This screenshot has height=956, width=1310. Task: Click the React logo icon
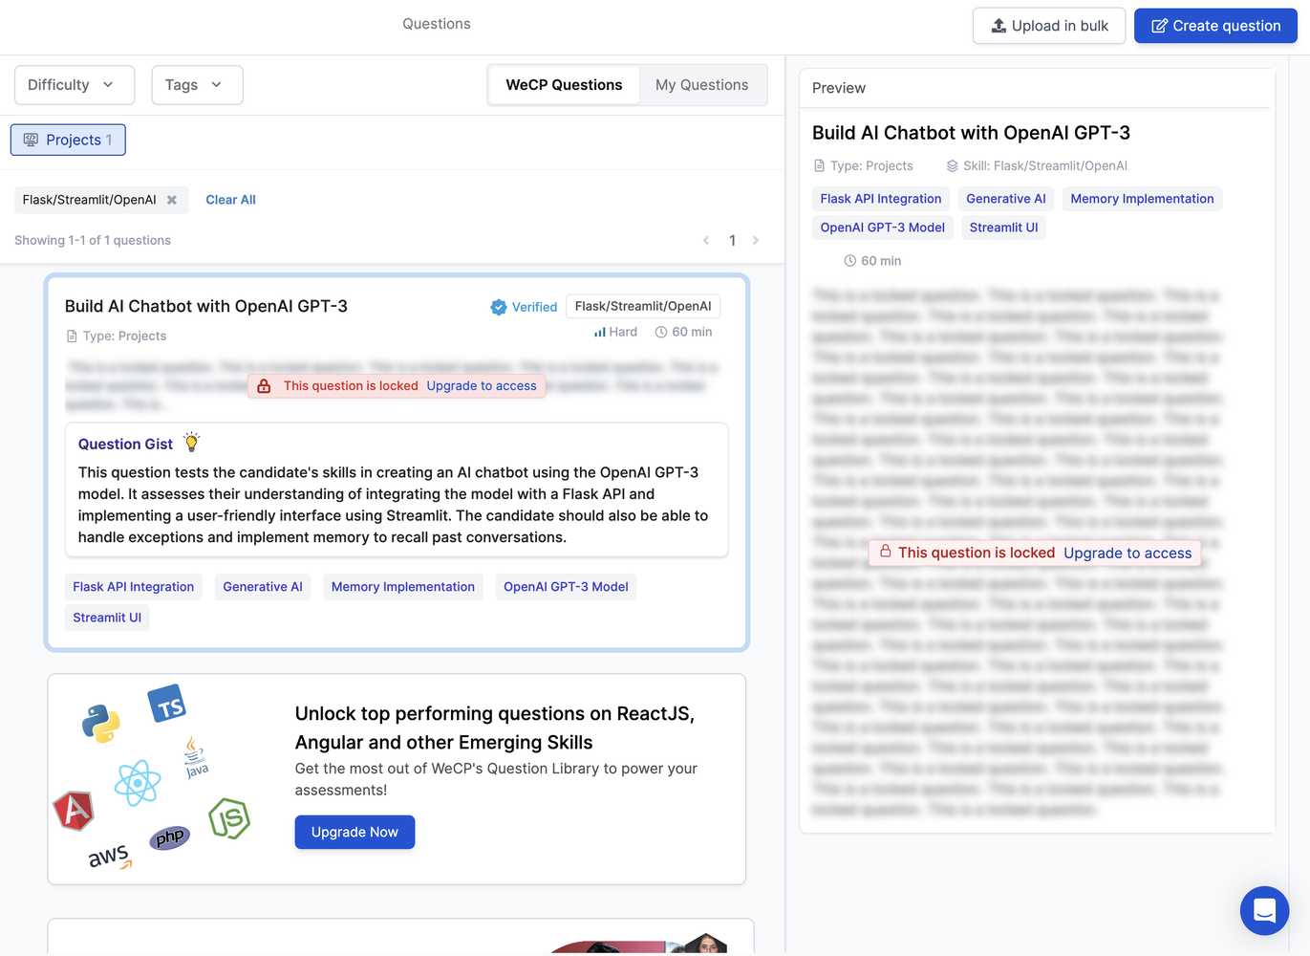tap(138, 783)
